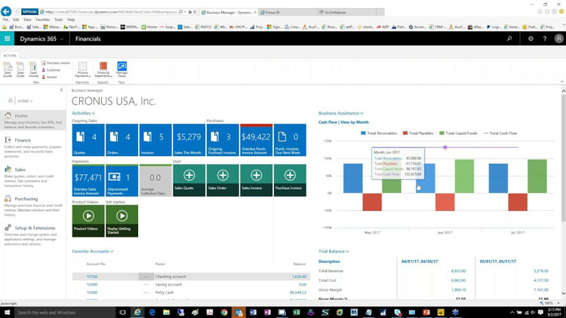
Task: Open the Overdue Sales Invoice Amount tile
Action: click(x=88, y=180)
